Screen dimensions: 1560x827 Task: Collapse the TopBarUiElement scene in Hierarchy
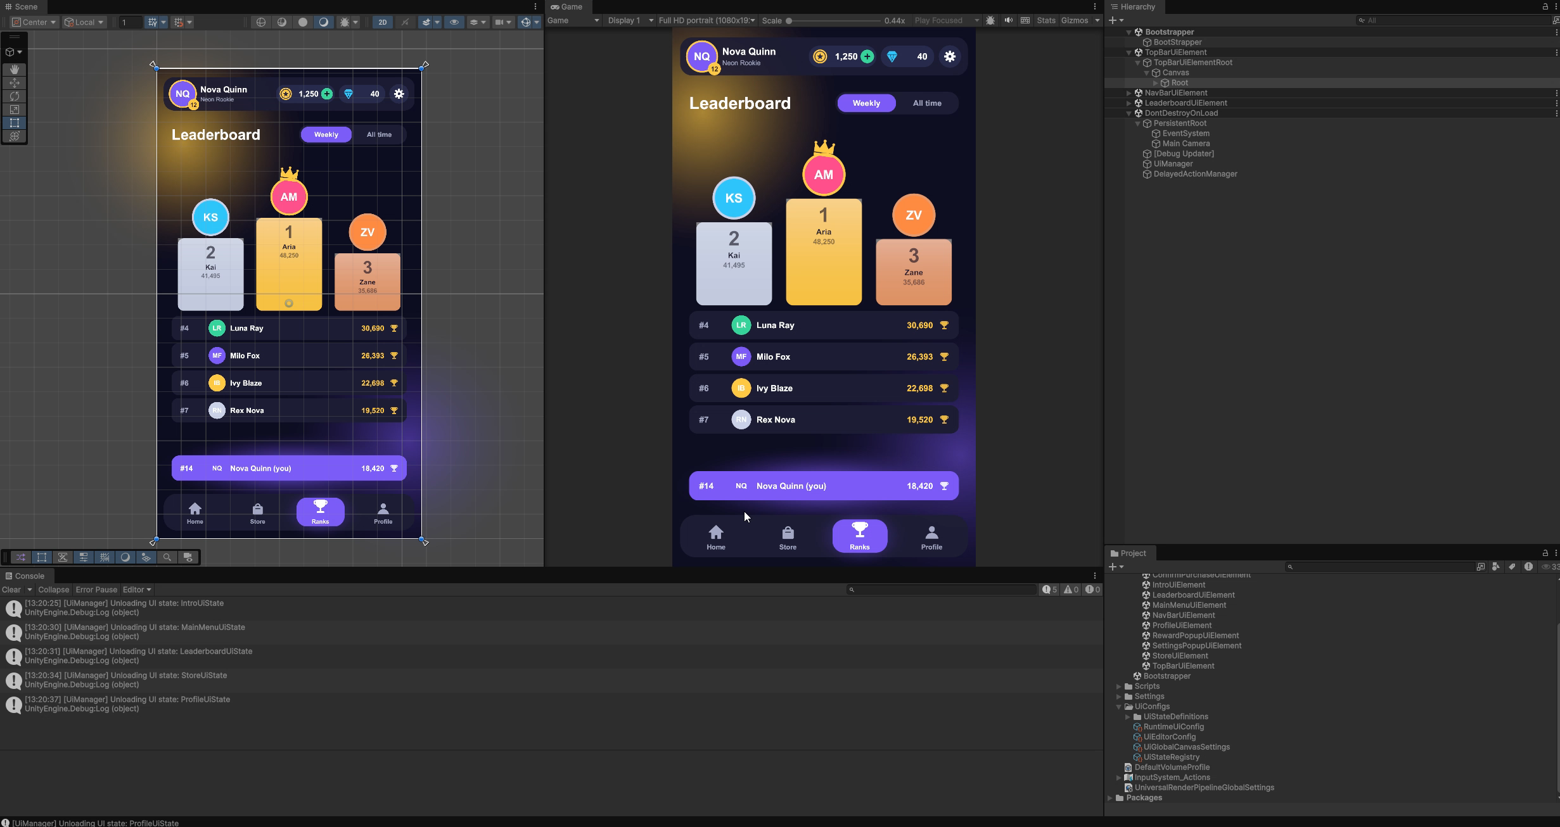click(x=1129, y=53)
